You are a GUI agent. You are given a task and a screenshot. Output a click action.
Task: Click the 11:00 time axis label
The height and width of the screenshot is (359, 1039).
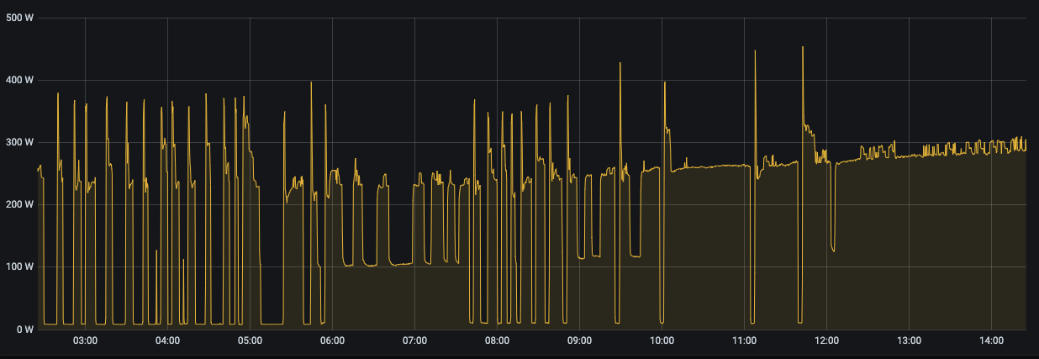(x=745, y=341)
